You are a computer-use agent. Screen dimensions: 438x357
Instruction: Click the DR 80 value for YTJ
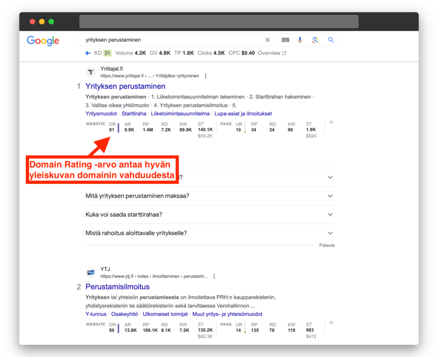112,330
